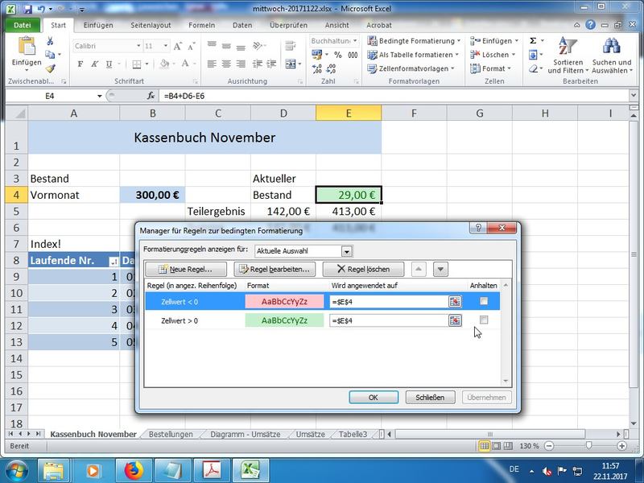
Task: Click the Sortieren und Filtern icon
Action: (568, 47)
